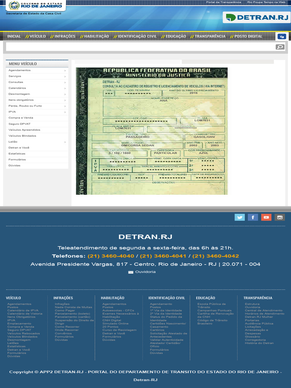Open Validar Autenticidade footer link
The image size is (291, 388).
point(167,340)
